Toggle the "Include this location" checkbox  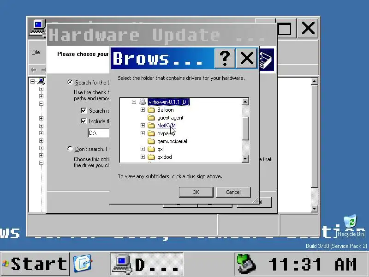[x=83, y=121]
